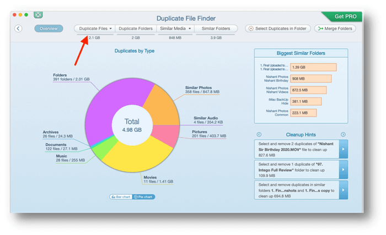Open the Nishant Sir Birthday 2020.MOV hint arrow

(343, 149)
